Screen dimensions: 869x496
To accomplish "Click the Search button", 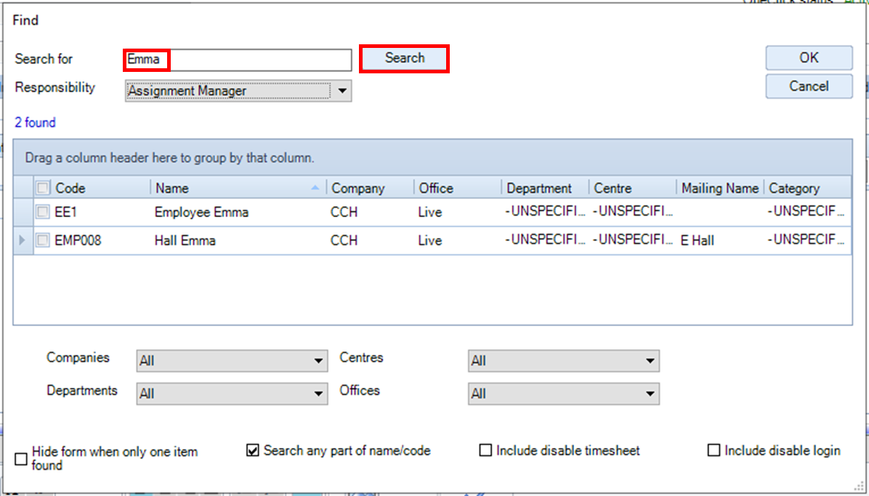I will (404, 58).
